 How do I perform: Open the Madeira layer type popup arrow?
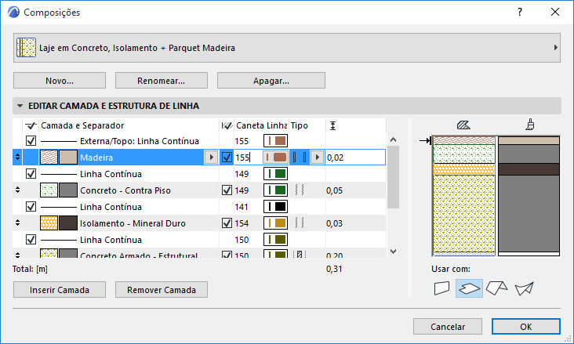(x=317, y=158)
